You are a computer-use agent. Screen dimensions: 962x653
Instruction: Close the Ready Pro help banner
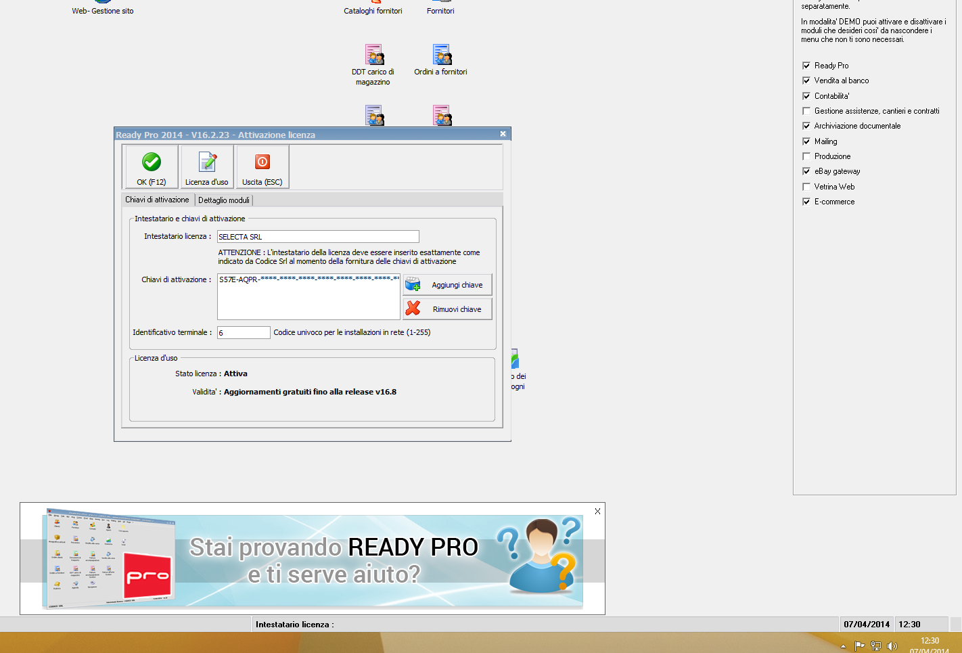click(x=597, y=511)
